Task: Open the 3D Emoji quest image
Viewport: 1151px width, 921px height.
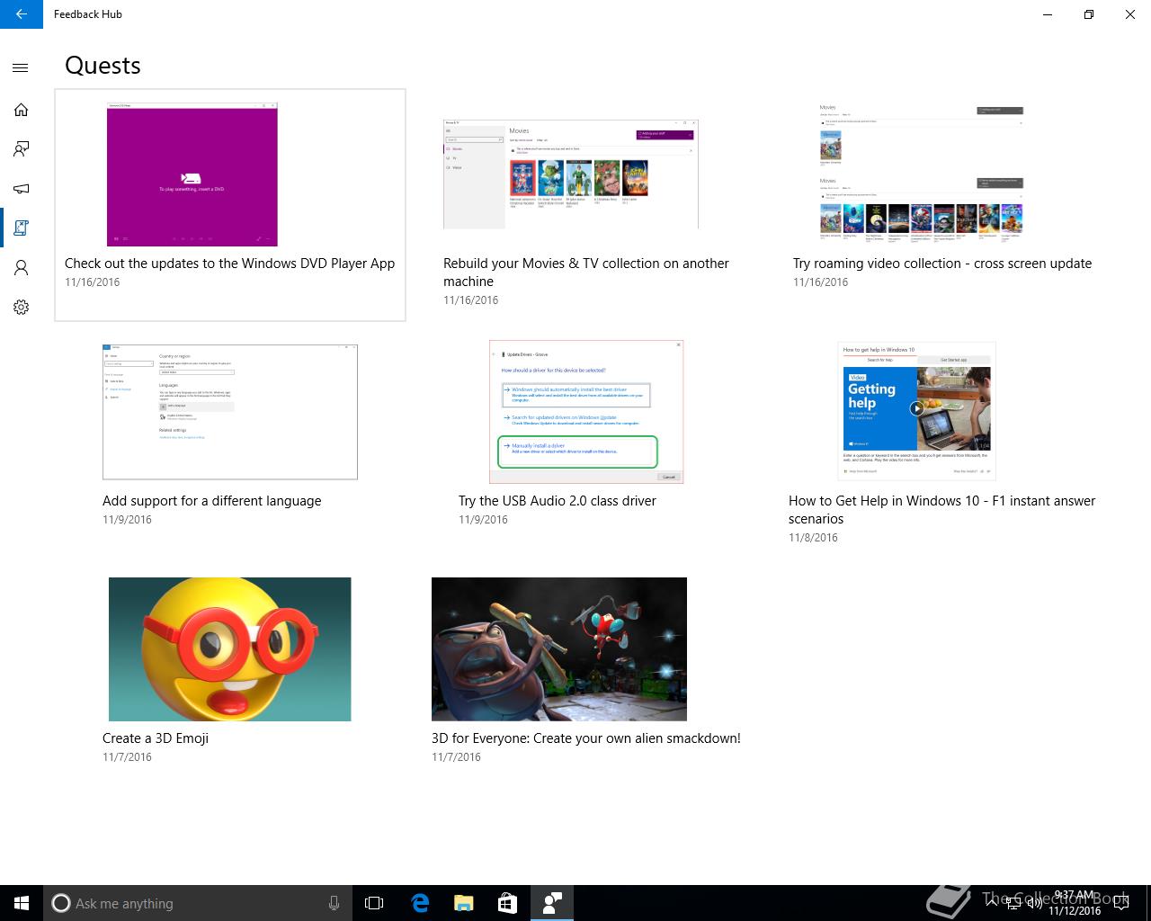Action: (230, 649)
